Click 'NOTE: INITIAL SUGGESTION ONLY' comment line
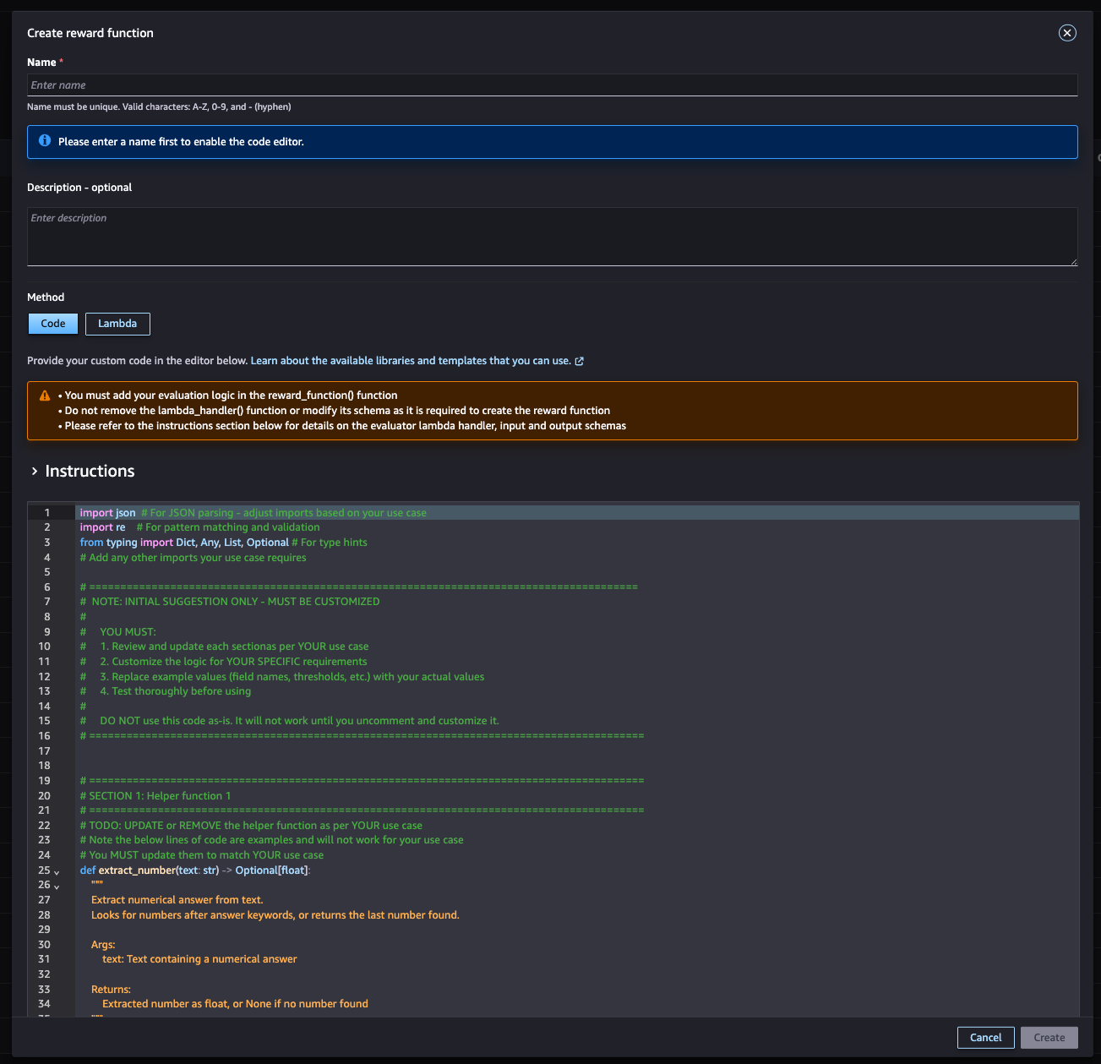The width and height of the screenshot is (1101, 1064). pyautogui.click(x=230, y=602)
